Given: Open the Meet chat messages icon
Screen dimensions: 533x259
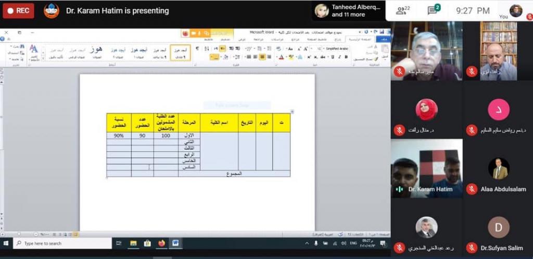Looking at the screenshot, I should click(x=432, y=10).
